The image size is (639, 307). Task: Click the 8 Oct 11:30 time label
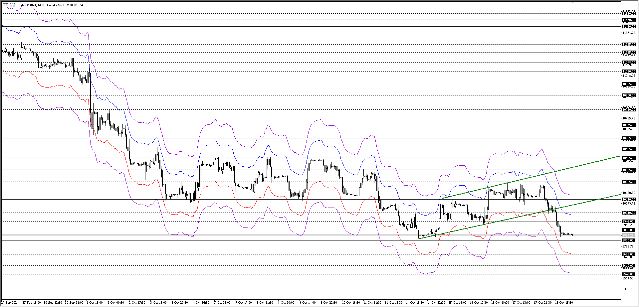coord(265,303)
